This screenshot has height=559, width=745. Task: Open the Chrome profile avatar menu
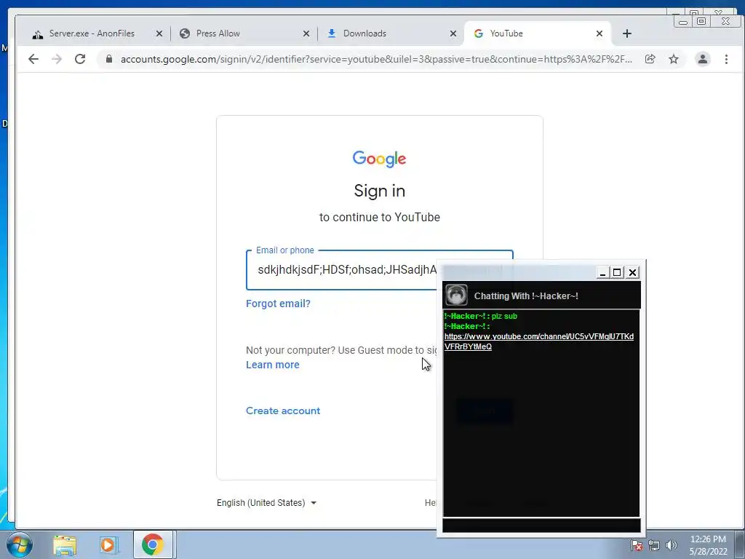coord(702,59)
